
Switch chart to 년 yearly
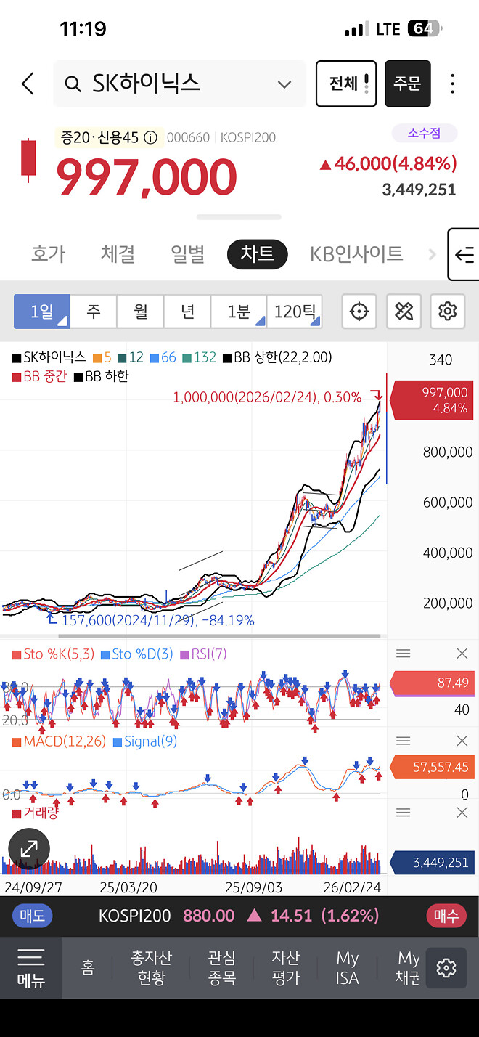click(x=187, y=312)
